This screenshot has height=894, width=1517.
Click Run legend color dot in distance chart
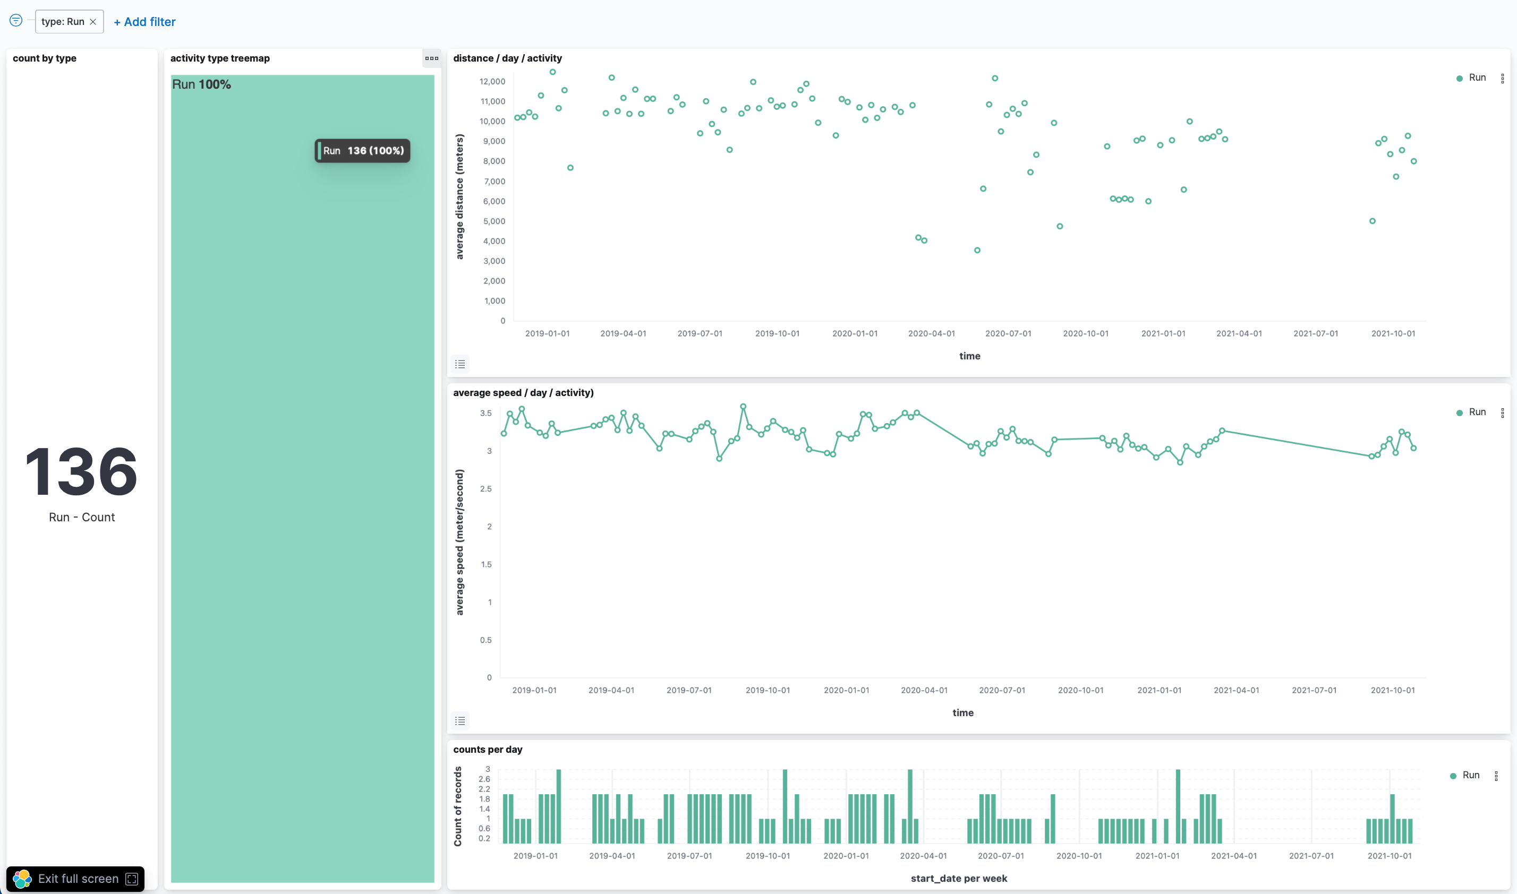pyautogui.click(x=1459, y=79)
